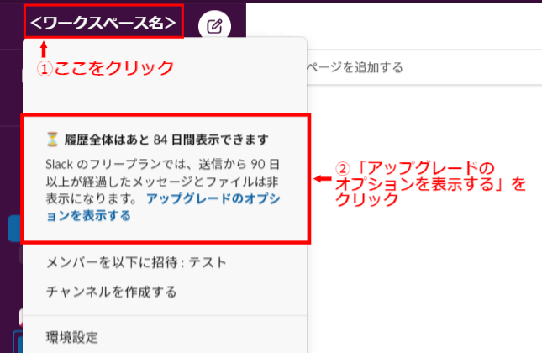Click the red ①ここをクリック annotation label
This screenshot has height=353, width=542.
click(105, 68)
